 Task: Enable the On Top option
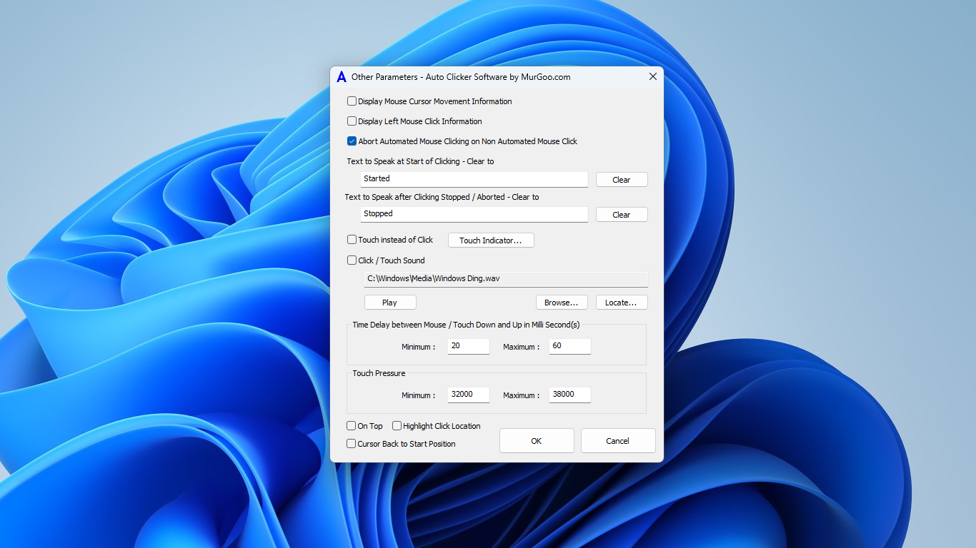[351, 425]
